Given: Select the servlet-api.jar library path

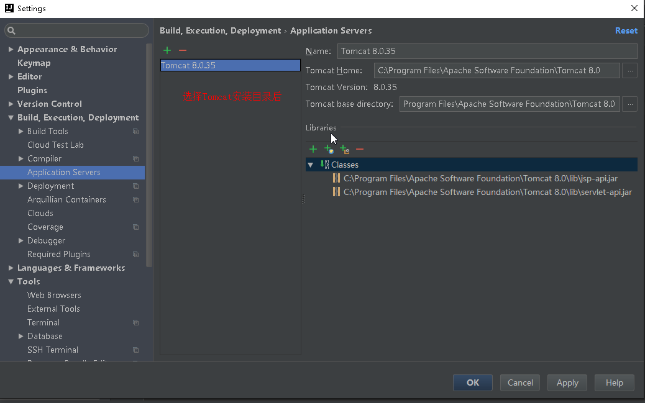Looking at the screenshot, I should [x=487, y=192].
